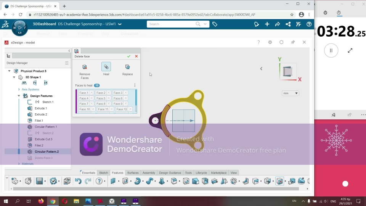Select the Sweep feature tool
The image size is (366, 206).
pyautogui.click(x=149, y=181)
